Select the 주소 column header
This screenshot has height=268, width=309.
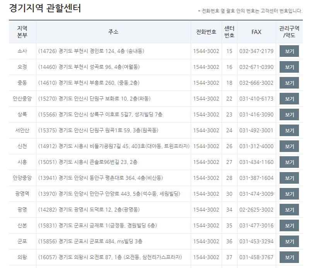pos(113,32)
